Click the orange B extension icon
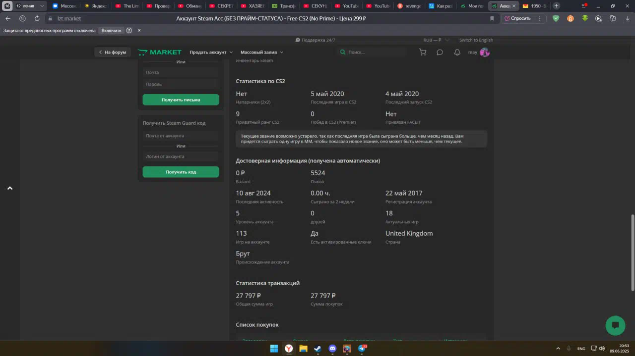 (x=571, y=18)
